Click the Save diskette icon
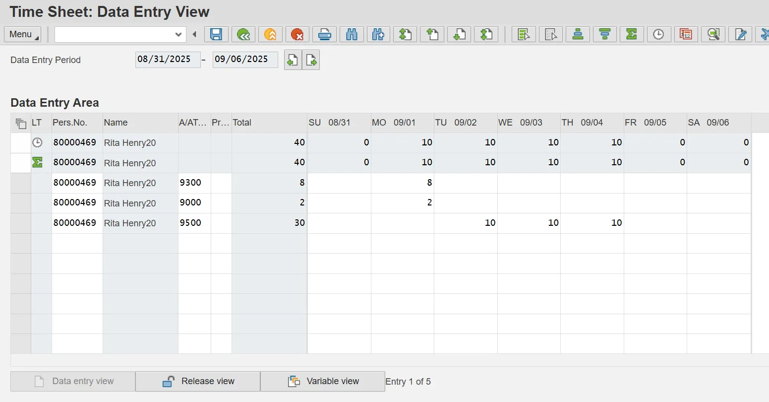 click(x=216, y=34)
